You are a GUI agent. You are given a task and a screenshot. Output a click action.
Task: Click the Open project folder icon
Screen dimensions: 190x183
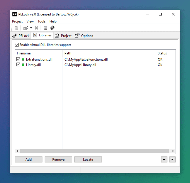(26, 28)
